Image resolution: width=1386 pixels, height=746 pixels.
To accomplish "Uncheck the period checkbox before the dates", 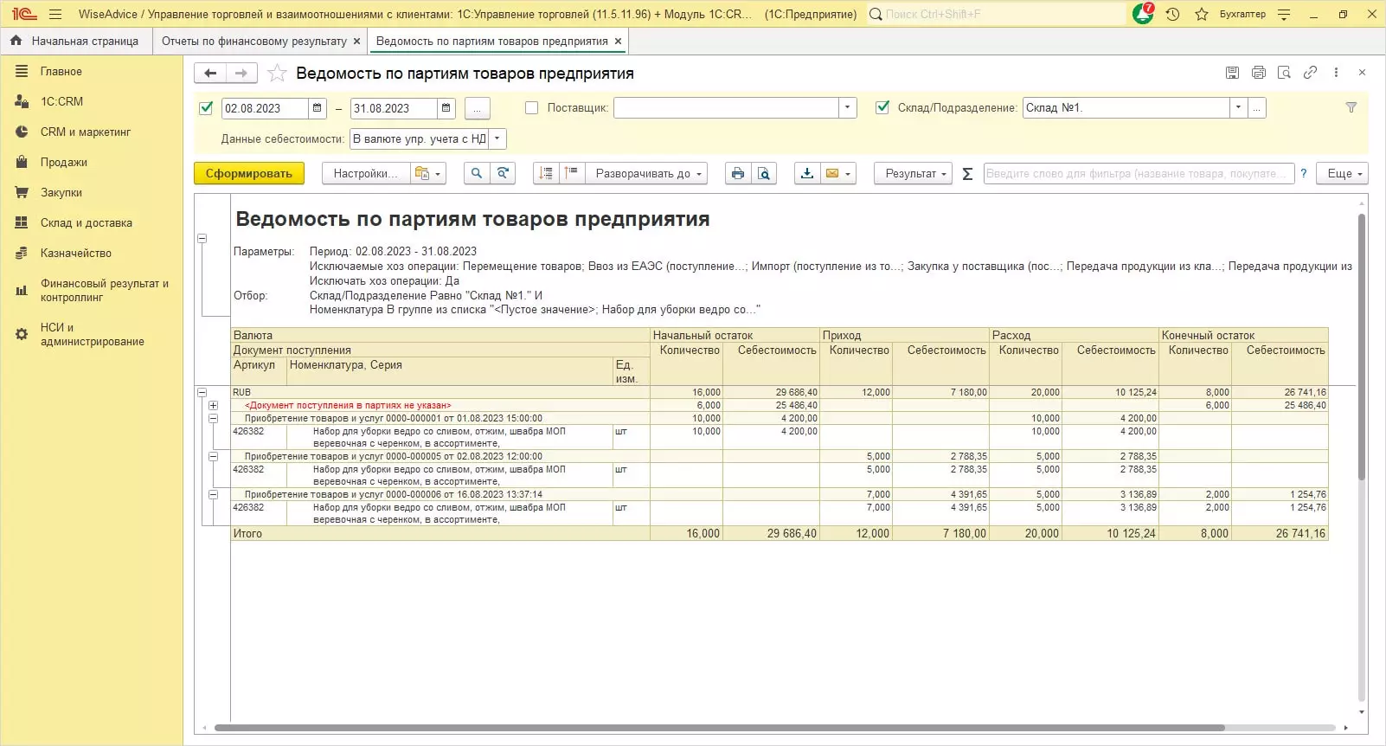I will [x=206, y=108].
